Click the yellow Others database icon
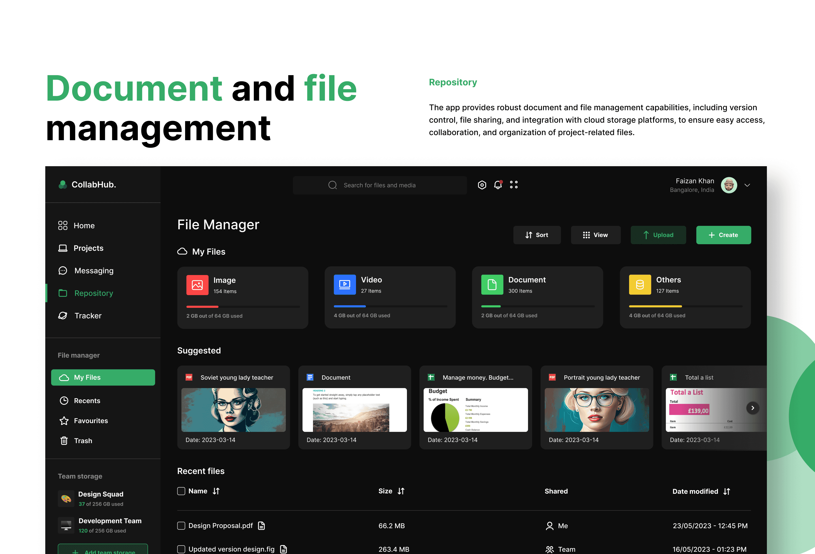815x554 pixels. [x=640, y=285]
